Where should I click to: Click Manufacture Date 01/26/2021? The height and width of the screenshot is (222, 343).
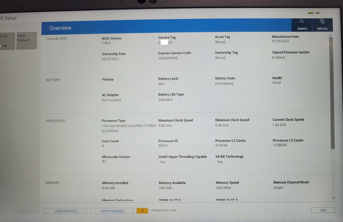[x=280, y=41]
